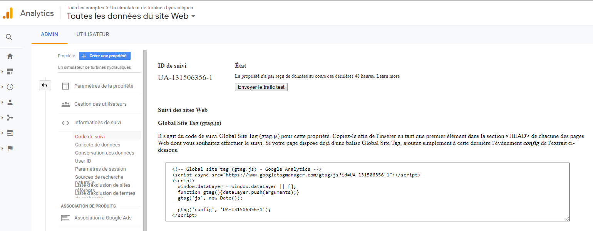
Task: Open Behavior reports via the card icon
Action: (x=10, y=133)
